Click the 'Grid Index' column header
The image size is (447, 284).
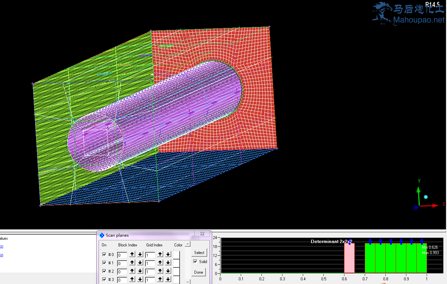[x=154, y=245]
